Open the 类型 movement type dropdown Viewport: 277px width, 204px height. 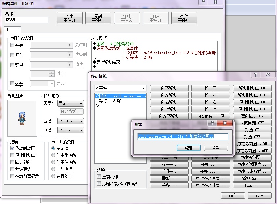coord(71,103)
